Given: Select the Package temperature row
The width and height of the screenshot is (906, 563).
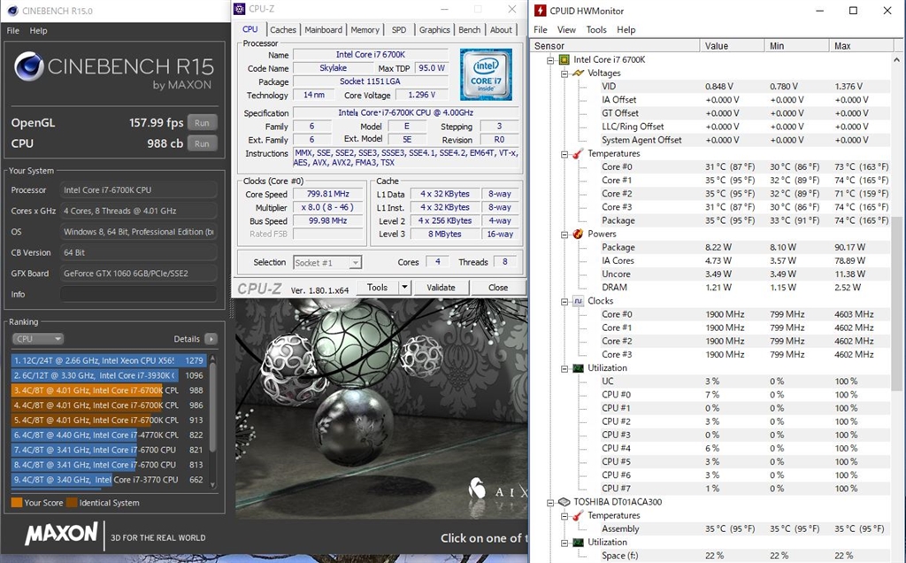Looking at the screenshot, I should point(745,220).
